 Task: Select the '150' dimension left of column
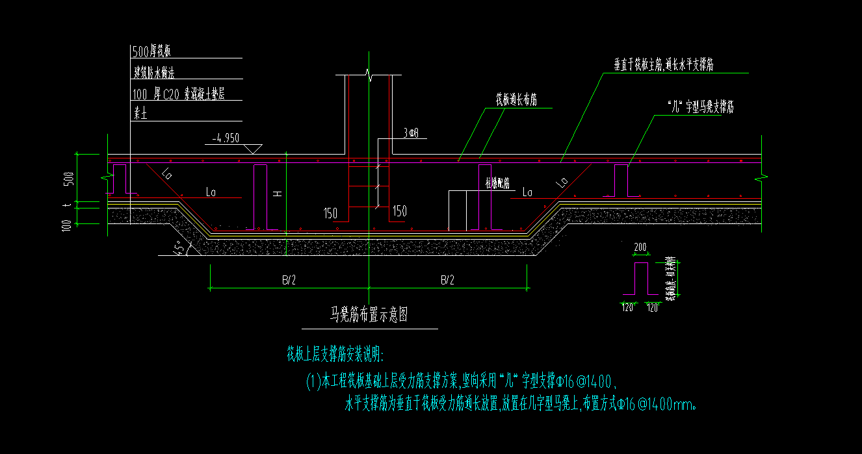tap(331, 212)
